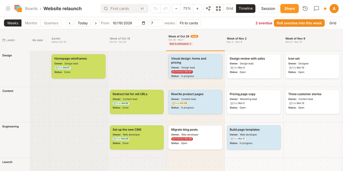Click the Fit to cards button
This screenshot has width=343, height=171.
(189, 23)
